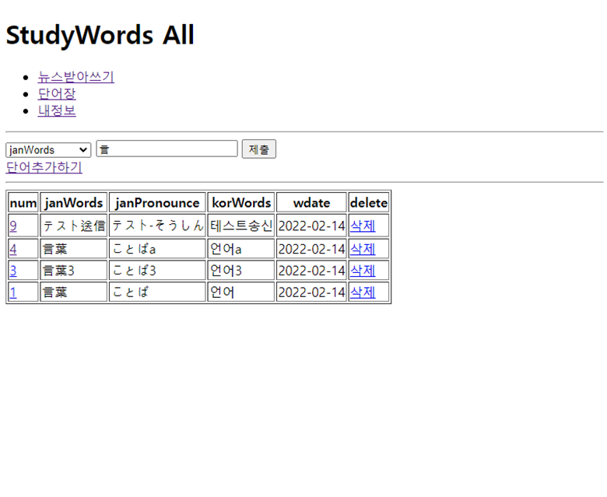Open the 단어추가하기 link
Image resolution: width=607 pixels, height=497 pixels.
44,167
